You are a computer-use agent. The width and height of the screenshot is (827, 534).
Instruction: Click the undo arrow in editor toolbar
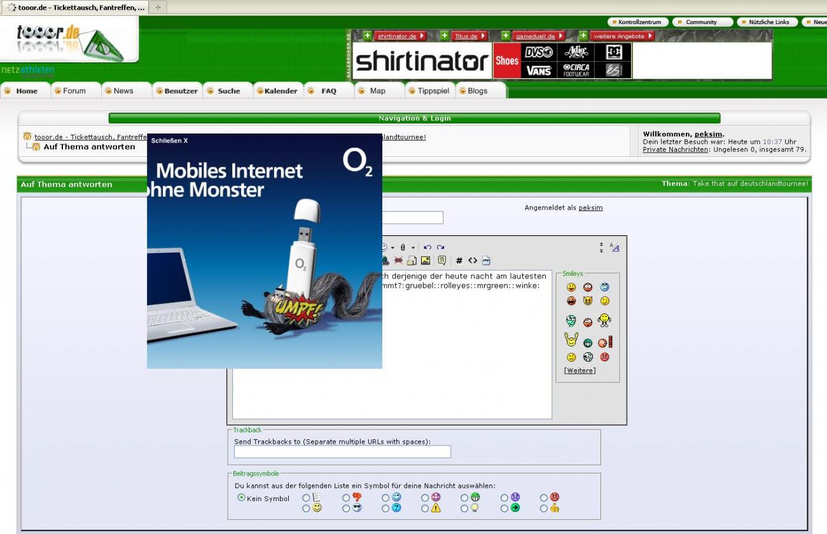(427, 248)
